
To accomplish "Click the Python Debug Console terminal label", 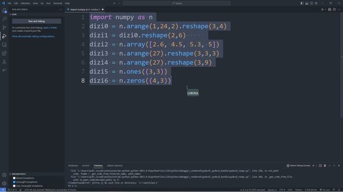I will click(x=299, y=166).
